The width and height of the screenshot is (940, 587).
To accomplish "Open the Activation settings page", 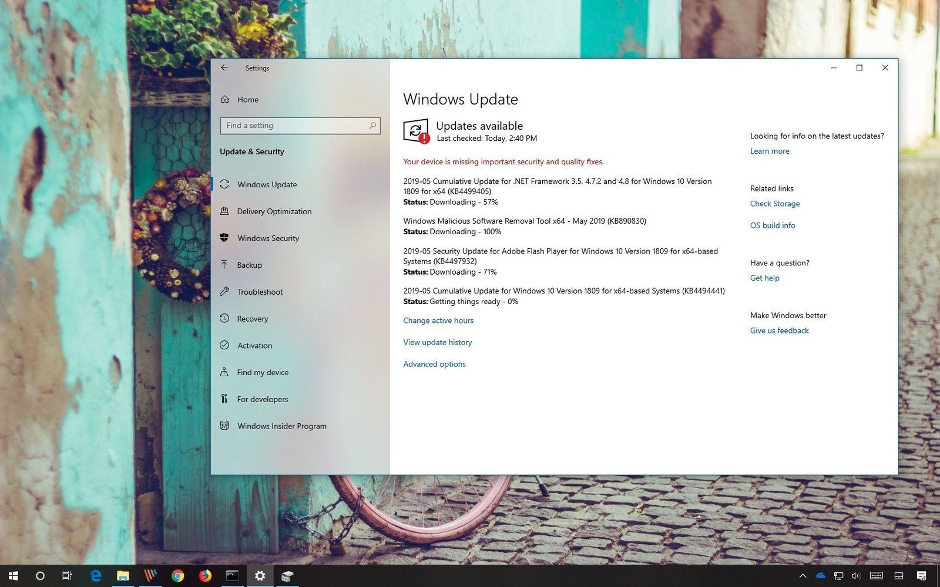I will 254,346.
